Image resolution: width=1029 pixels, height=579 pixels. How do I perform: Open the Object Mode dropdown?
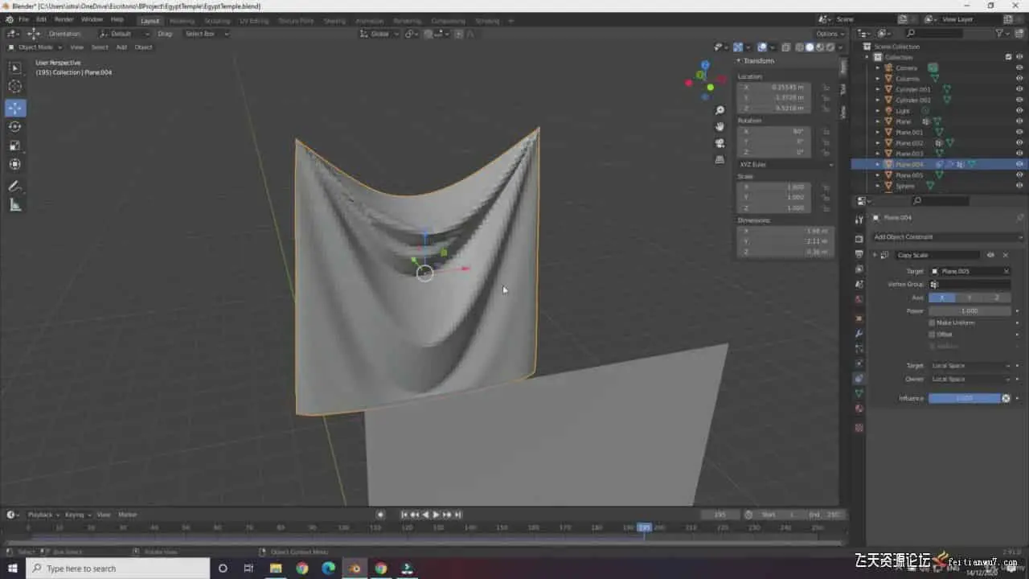(x=37, y=47)
